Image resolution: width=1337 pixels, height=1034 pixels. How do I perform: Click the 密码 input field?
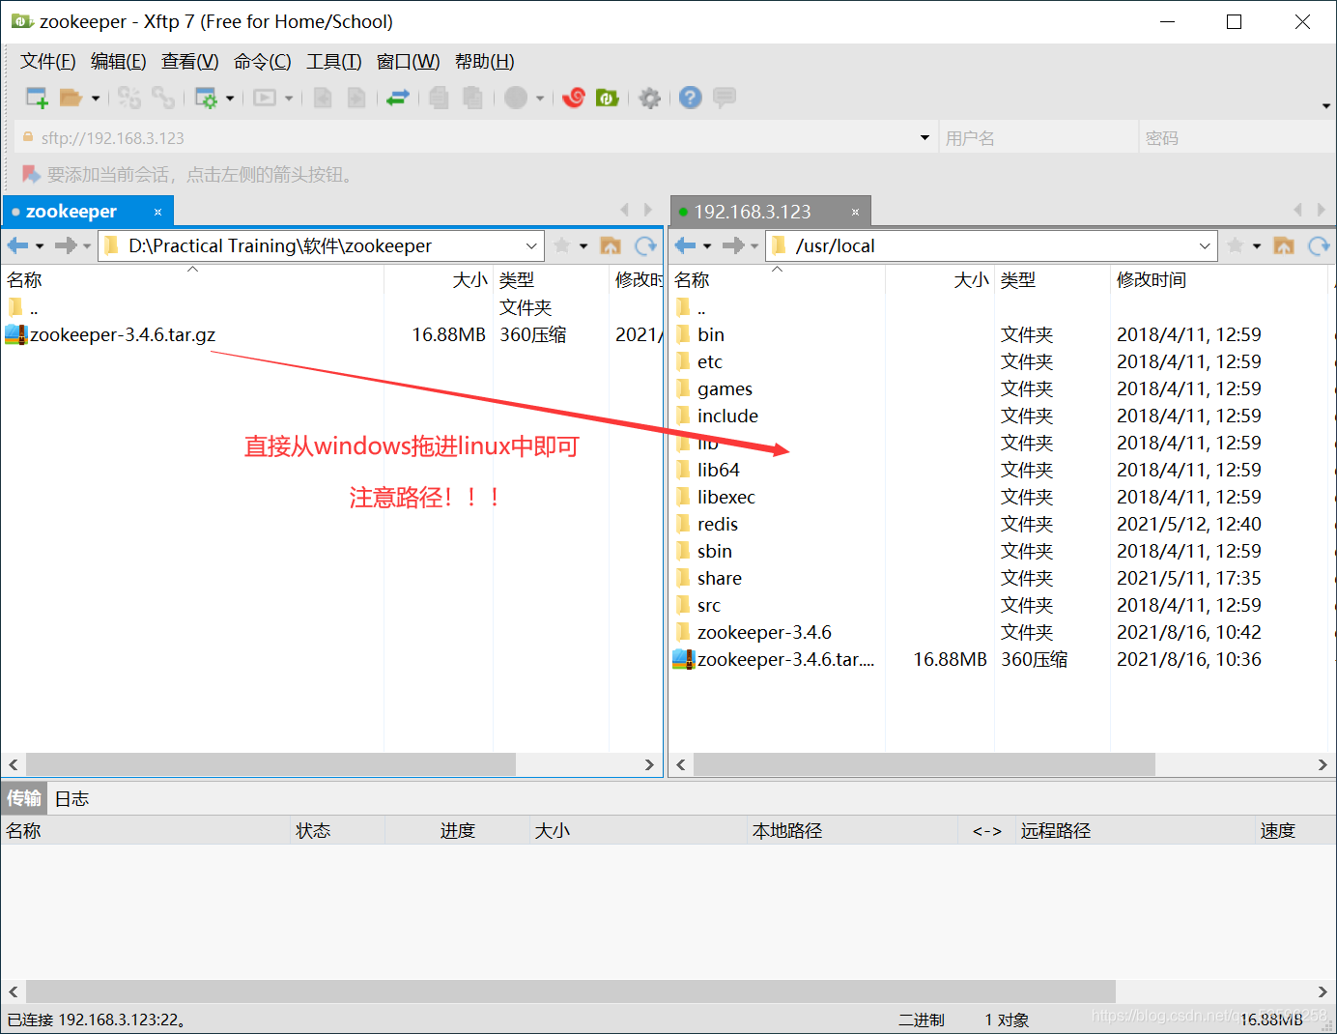point(1237,138)
